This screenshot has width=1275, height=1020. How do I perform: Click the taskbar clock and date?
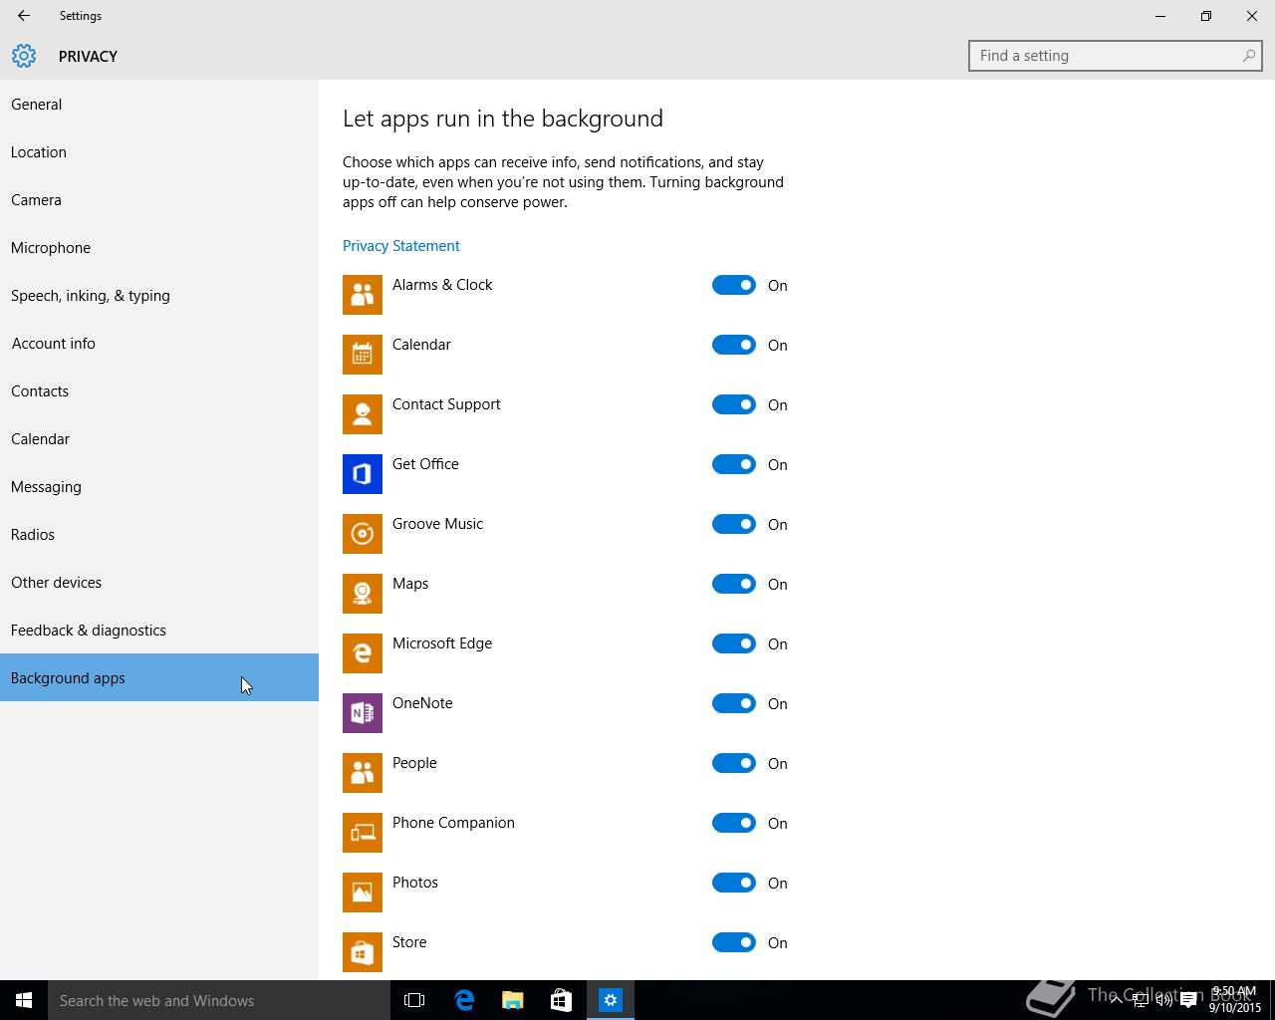(x=1235, y=1000)
